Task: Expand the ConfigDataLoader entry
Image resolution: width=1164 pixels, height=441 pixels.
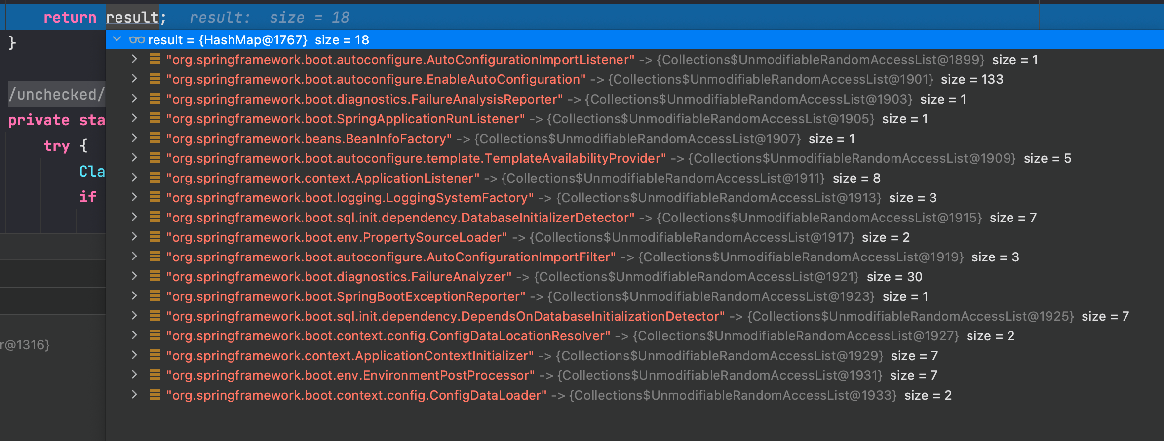Action: [134, 395]
